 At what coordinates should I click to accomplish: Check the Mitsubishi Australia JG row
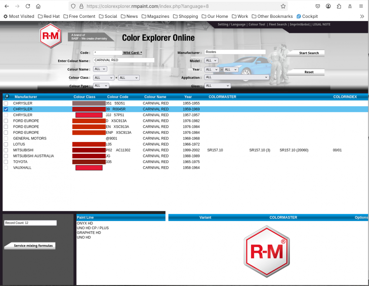pyautogui.click(x=6, y=156)
